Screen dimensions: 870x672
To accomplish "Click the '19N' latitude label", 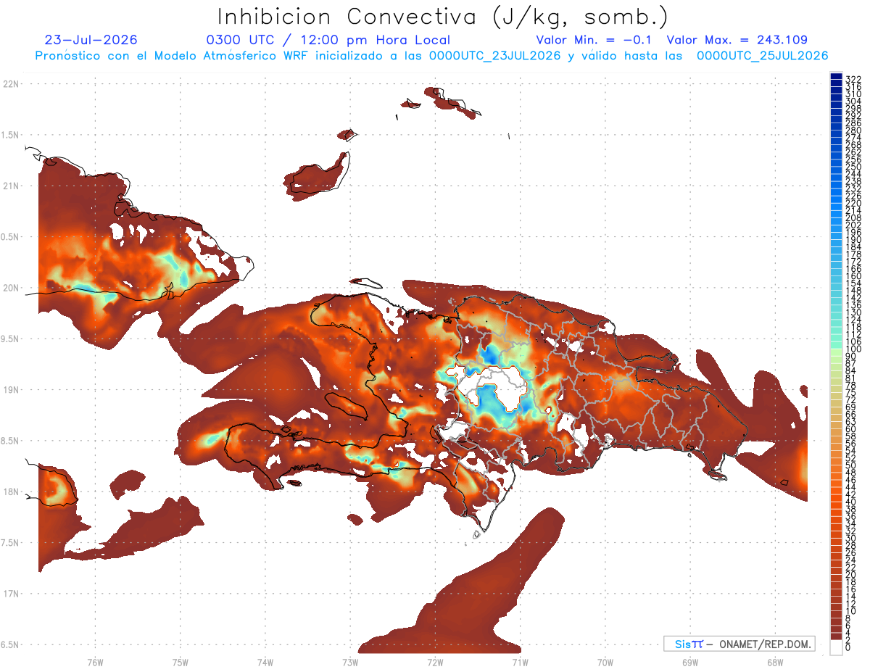I will [11, 389].
